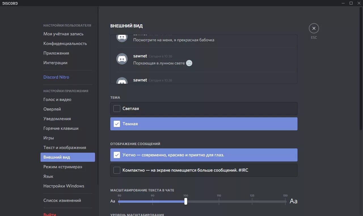The width and height of the screenshot is (363, 216).
Task: Click the Discord logo in the title bar
Action: click(x=10, y=3)
